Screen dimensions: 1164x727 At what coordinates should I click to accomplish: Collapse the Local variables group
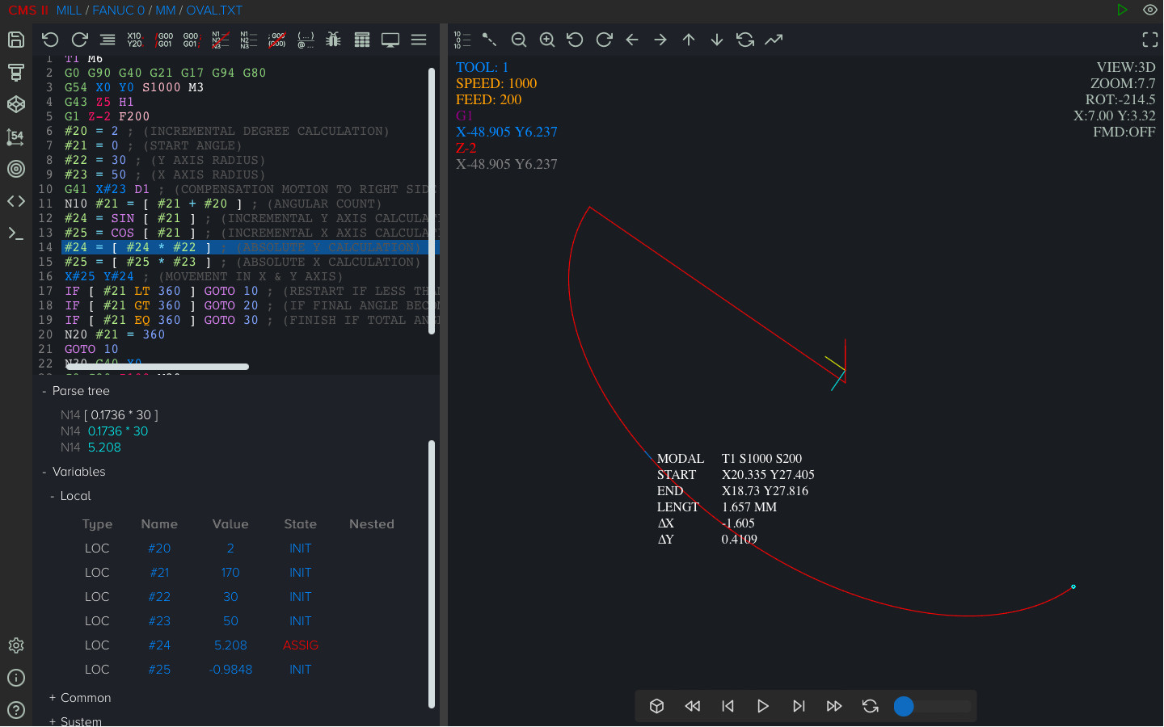click(x=70, y=496)
